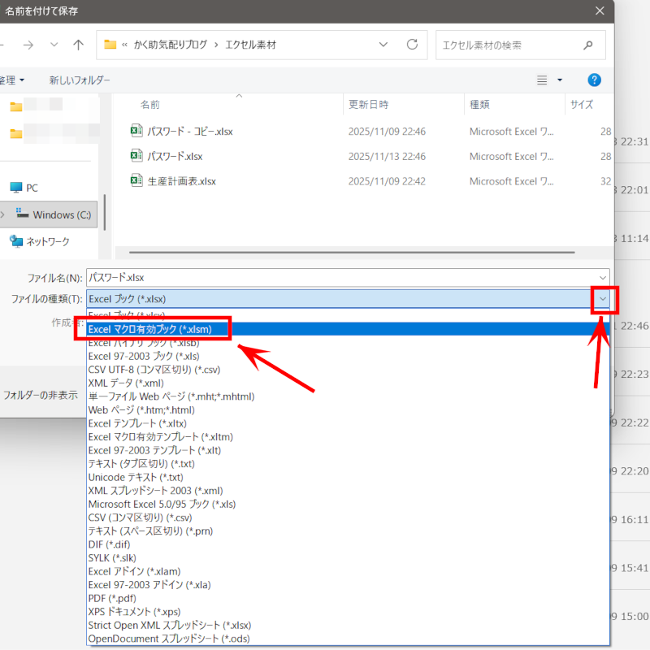Click the エクセル素材の検索 search field

tap(504, 45)
